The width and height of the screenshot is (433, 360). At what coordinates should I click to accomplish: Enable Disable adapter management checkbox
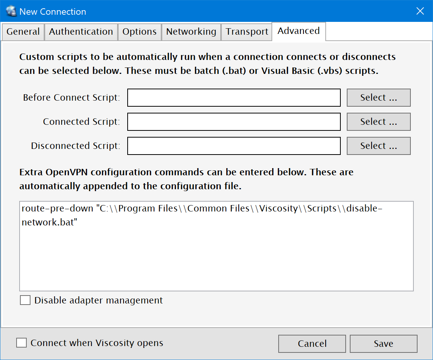click(x=25, y=300)
